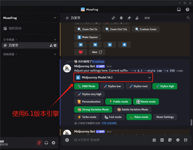Click the plus attachment button

pyautogui.click(x=67, y=140)
